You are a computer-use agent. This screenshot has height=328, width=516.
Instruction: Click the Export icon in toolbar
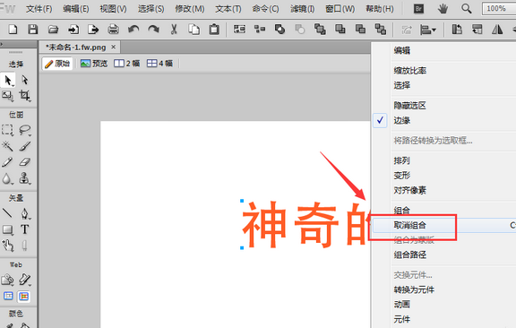(x=93, y=30)
